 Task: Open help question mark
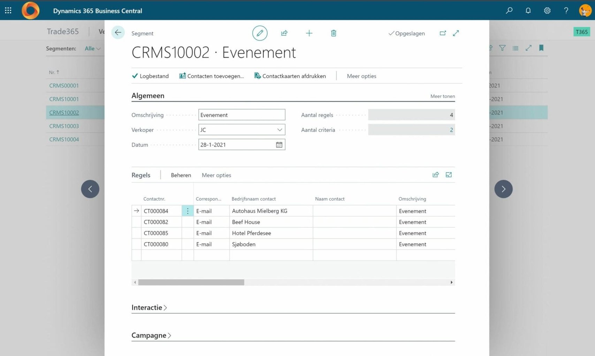566,10
